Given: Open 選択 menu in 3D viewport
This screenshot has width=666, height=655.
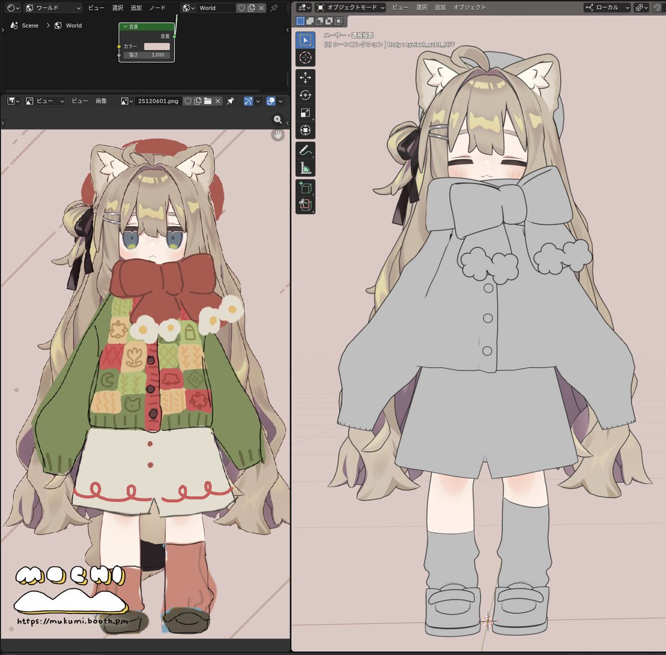Looking at the screenshot, I should click(422, 8).
